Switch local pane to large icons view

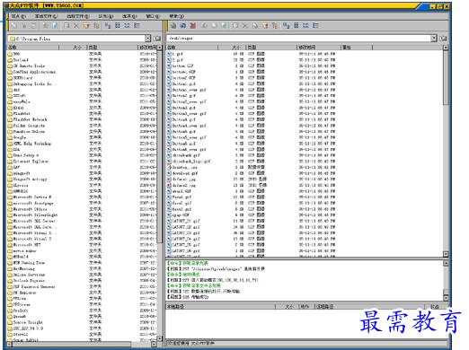108,26
